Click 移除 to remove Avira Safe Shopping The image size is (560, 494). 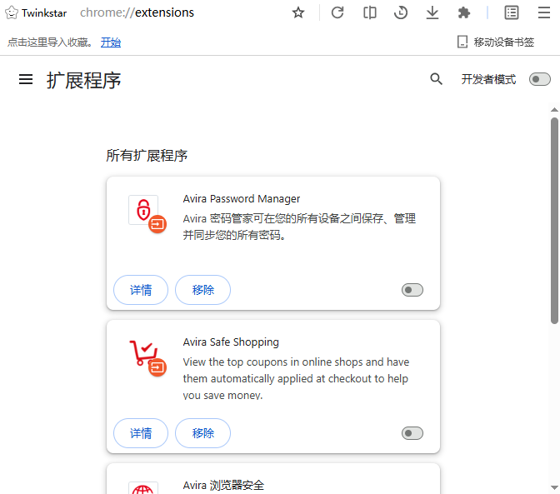202,433
